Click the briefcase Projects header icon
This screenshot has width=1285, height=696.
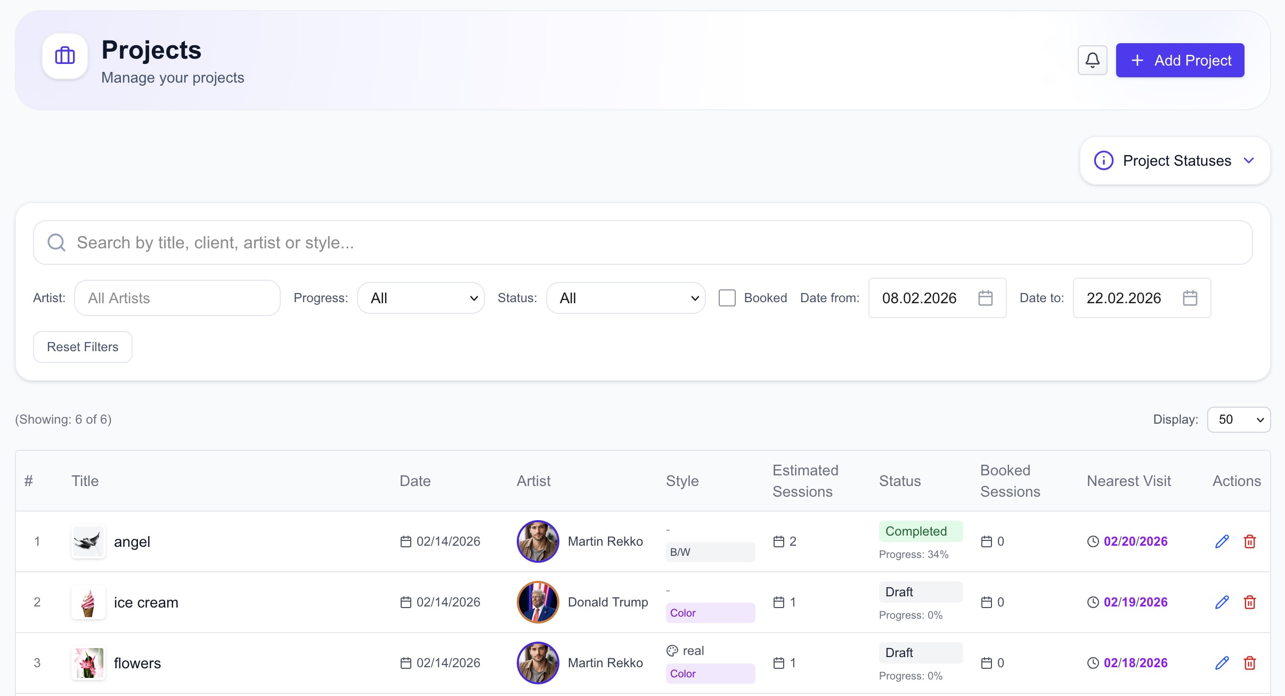[64, 56]
